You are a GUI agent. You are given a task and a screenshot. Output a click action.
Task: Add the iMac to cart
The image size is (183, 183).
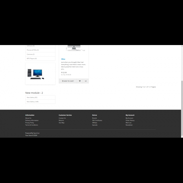[68, 81]
